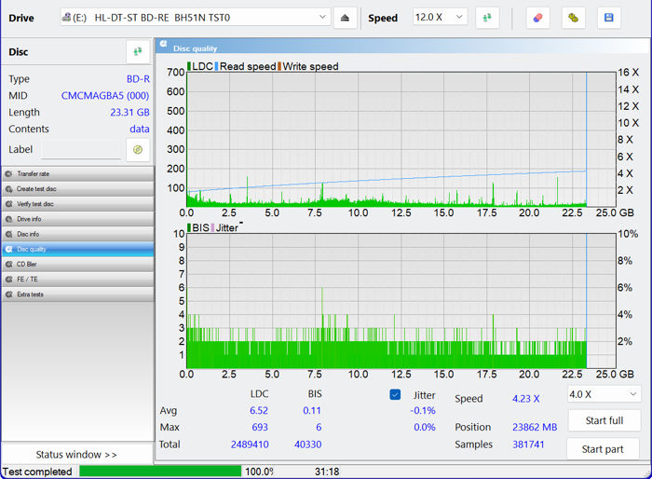Click the Disc quality header icon
The height and width of the screenshot is (479, 652).
(x=164, y=44)
